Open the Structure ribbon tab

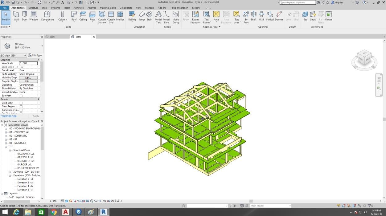(x=33, y=8)
